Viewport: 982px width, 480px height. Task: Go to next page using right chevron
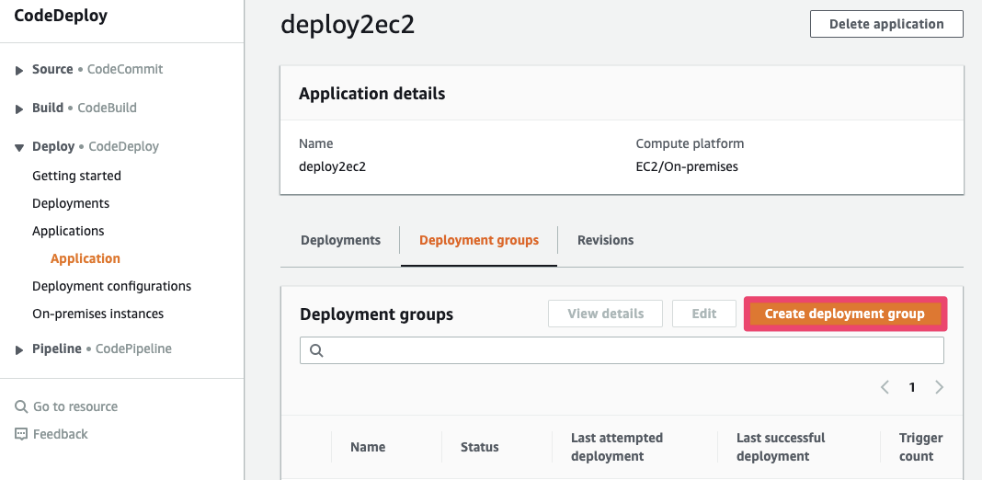(x=939, y=387)
